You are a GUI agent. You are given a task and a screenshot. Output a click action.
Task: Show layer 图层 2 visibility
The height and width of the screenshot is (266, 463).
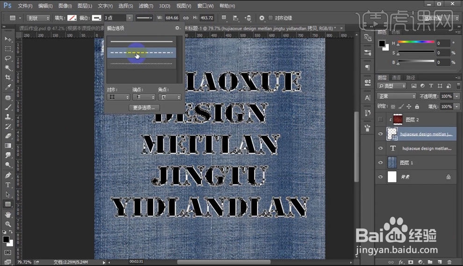click(x=380, y=119)
